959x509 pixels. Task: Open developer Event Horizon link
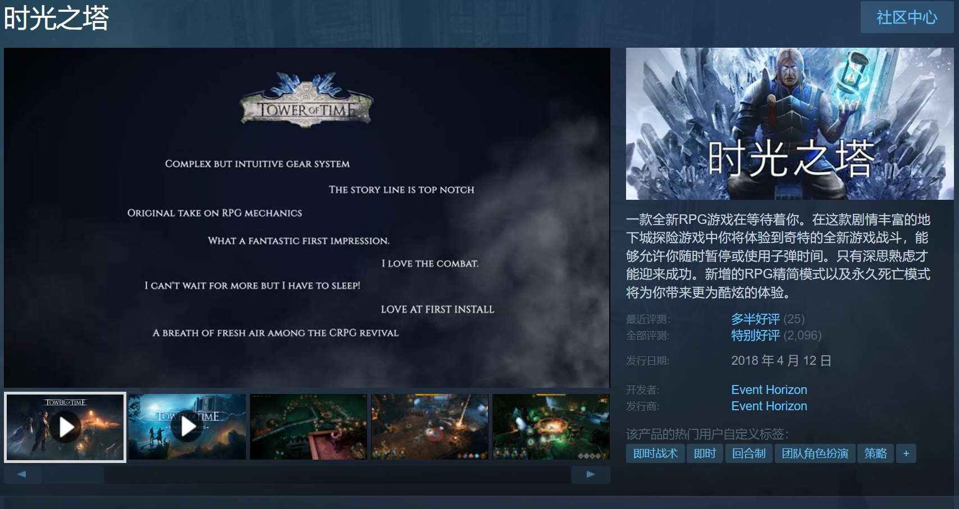[769, 389]
